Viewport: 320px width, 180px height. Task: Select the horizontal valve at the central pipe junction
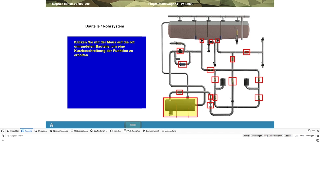pos(210,70)
